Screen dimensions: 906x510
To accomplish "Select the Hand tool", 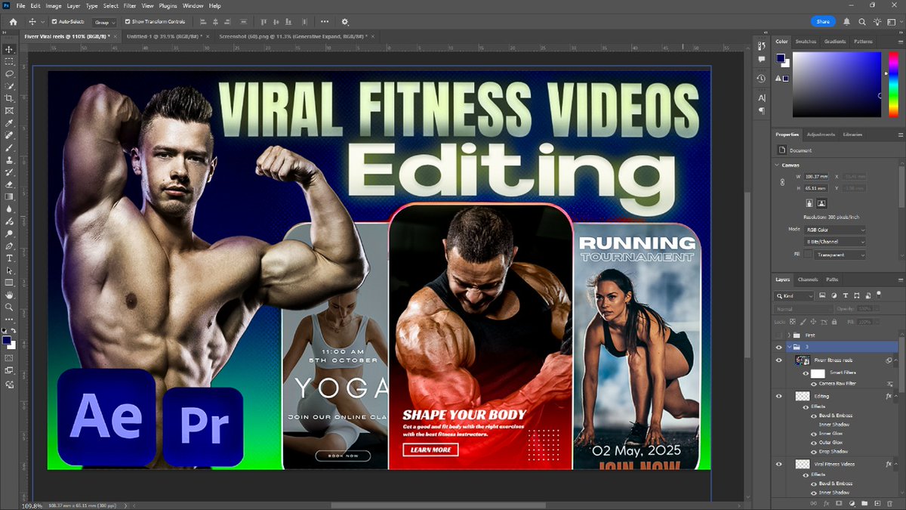I will tap(9, 295).
